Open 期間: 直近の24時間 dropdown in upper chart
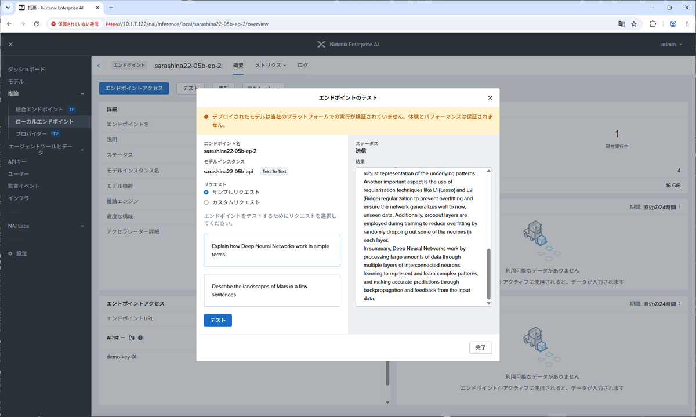This screenshot has height=417, width=696. 655,207
